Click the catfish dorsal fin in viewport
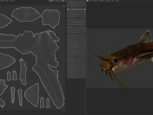153x115 pixels. coord(147,37)
